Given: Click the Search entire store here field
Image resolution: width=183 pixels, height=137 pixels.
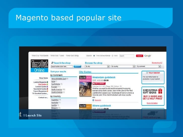Looking at the screenshot, I should [x=62, y=66].
